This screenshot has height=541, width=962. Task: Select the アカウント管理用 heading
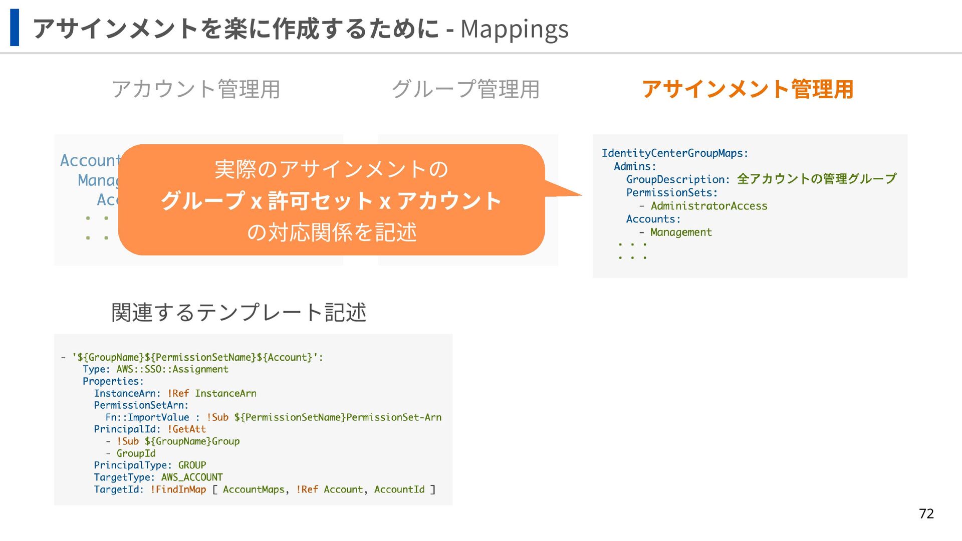coord(195,89)
